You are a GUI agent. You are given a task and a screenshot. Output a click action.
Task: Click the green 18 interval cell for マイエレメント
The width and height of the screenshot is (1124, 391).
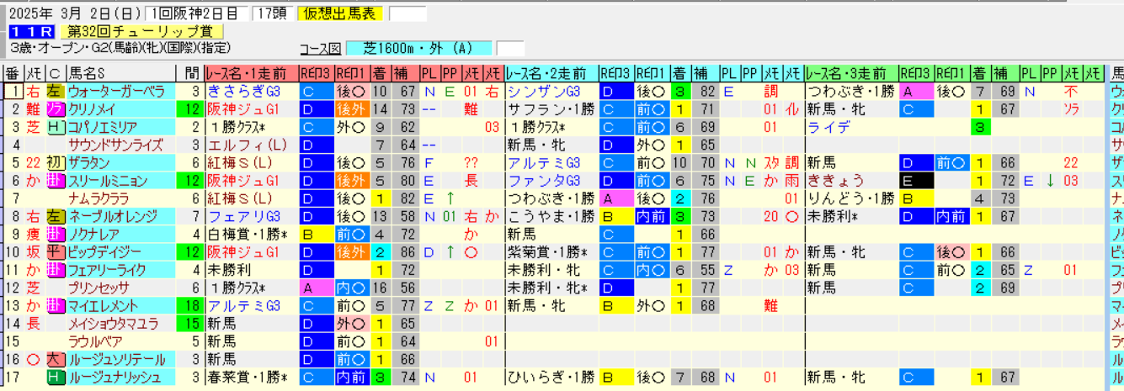189,306
